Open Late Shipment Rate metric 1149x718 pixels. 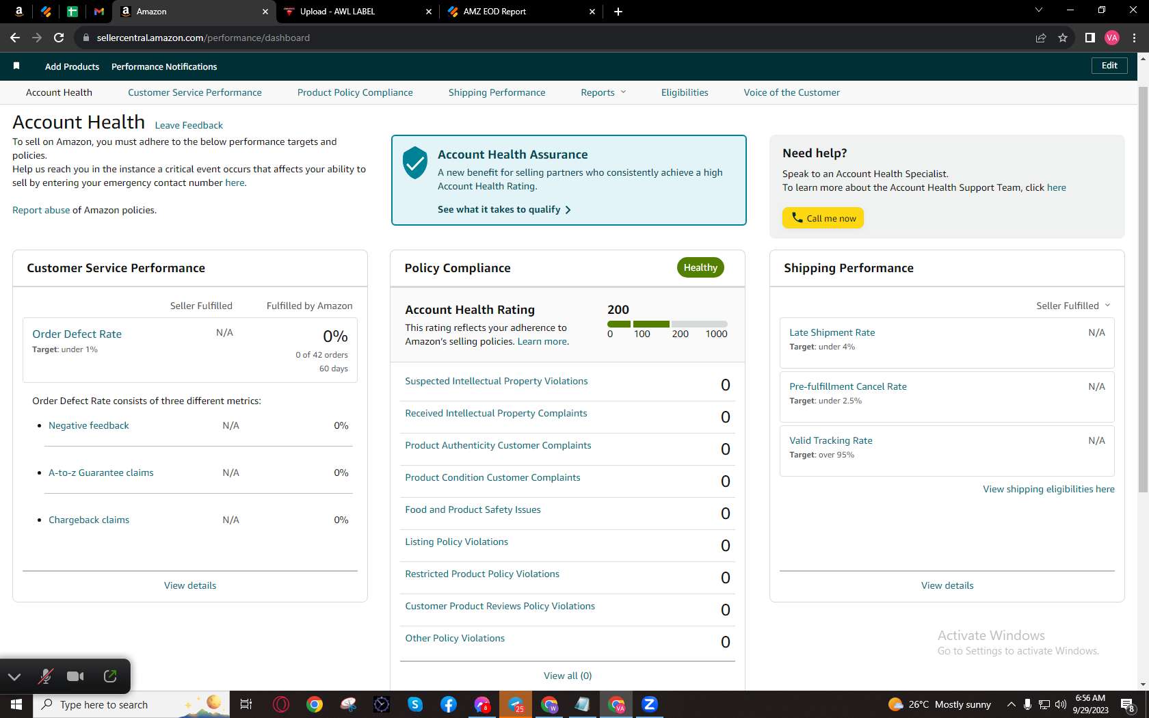point(832,332)
